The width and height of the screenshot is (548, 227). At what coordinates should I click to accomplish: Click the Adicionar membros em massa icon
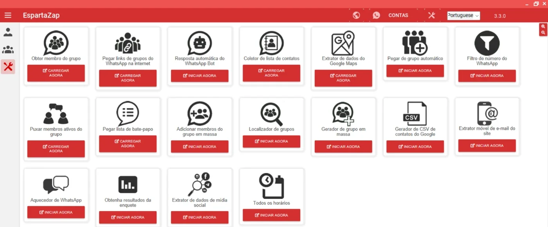click(200, 114)
